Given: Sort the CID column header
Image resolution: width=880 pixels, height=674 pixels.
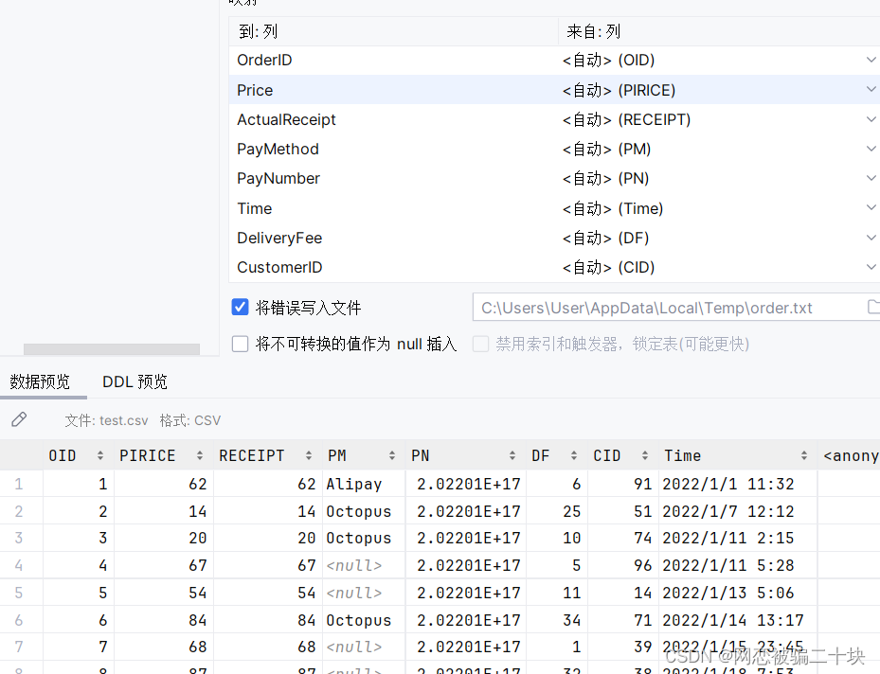Looking at the screenshot, I should pyautogui.click(x=642, y=455).
